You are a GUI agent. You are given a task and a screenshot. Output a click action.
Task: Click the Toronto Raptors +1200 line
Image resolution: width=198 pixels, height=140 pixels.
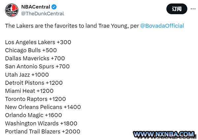(x=36, y=99)
